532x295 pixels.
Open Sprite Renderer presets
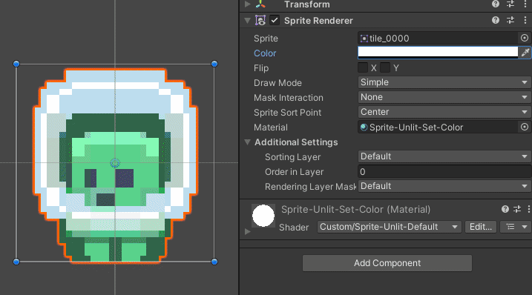point(510,20)
